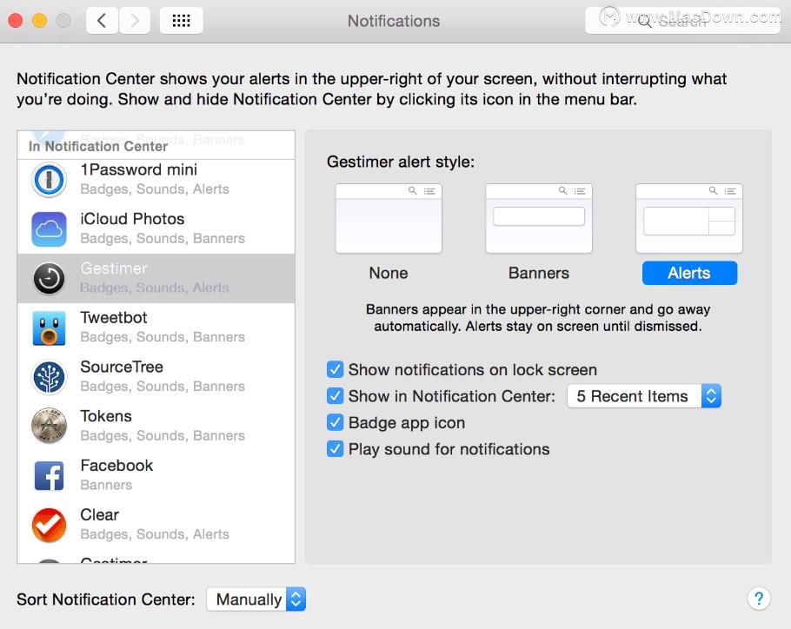Toggle Badge app icon checkbox
The height and width of the screenshot is (629, 791).
335,422
